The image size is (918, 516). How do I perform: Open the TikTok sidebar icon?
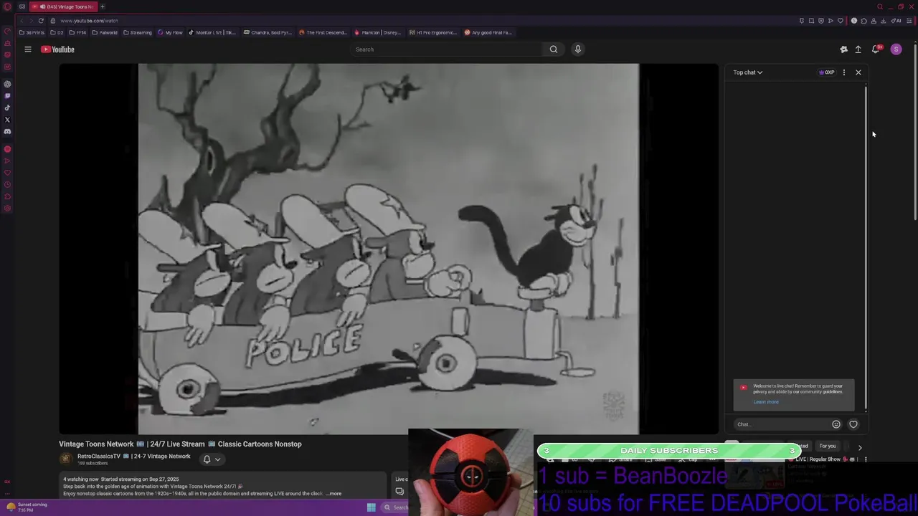7,107
